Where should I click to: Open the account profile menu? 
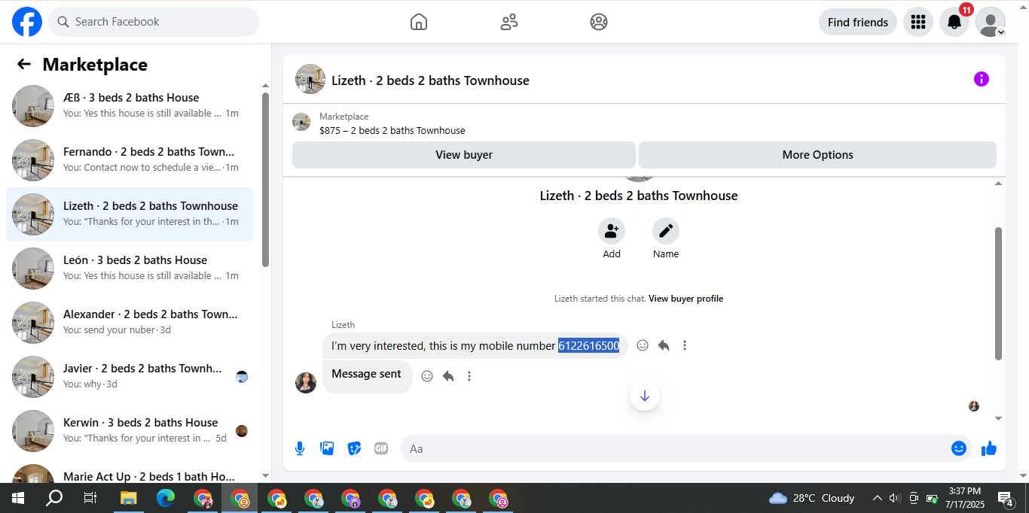[x=991, y=22]
